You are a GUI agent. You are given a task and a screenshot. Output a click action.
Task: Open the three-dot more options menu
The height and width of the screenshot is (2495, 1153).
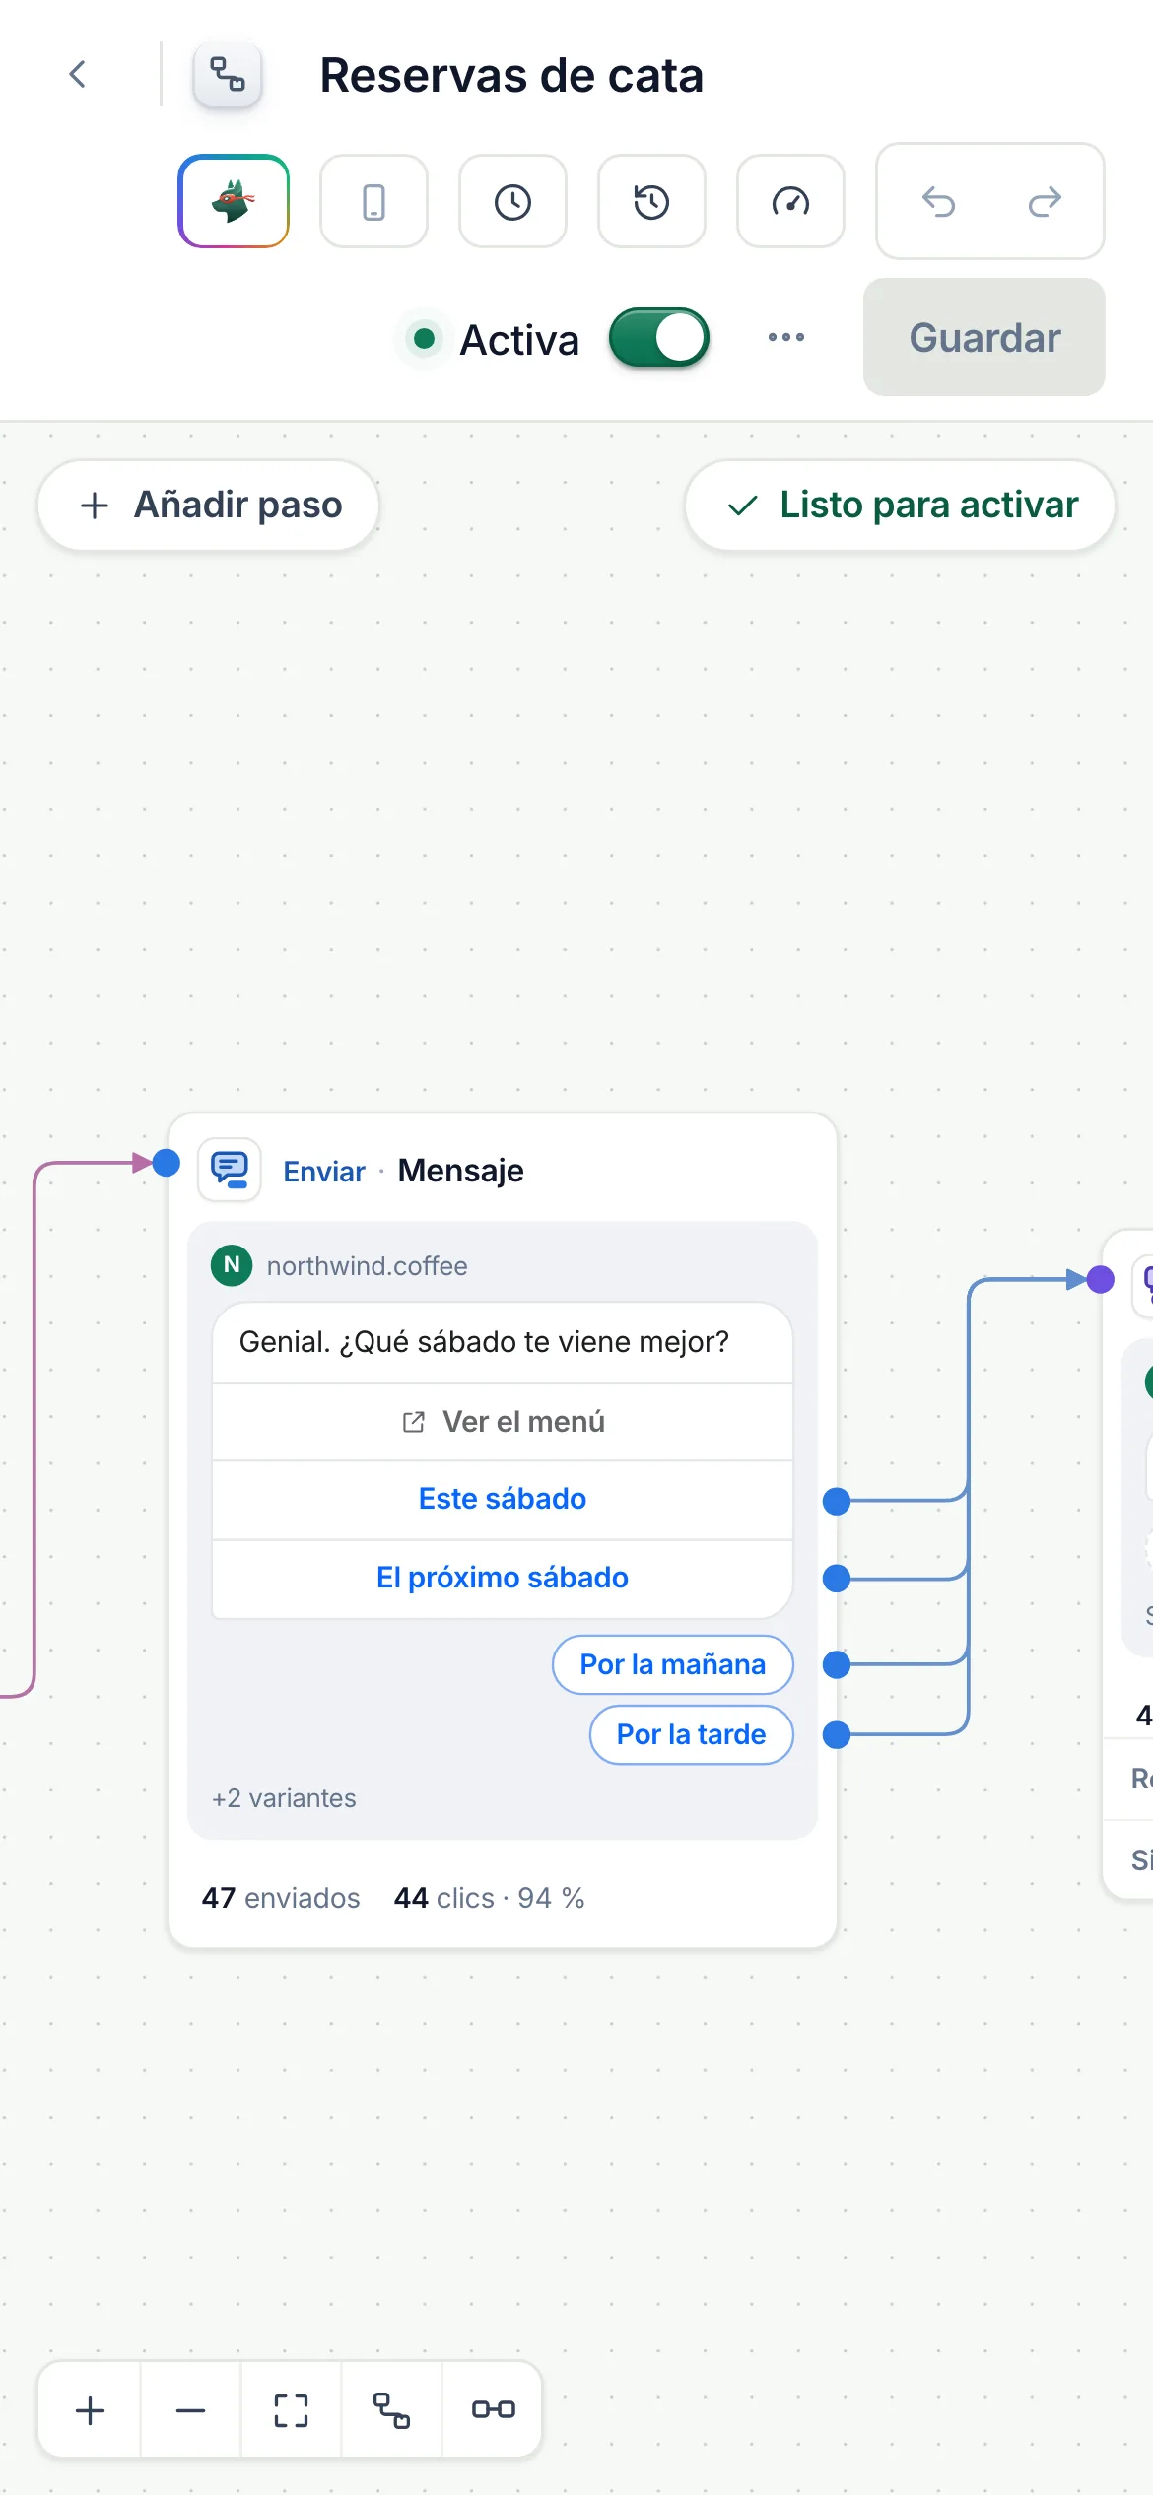click(786, 337)
